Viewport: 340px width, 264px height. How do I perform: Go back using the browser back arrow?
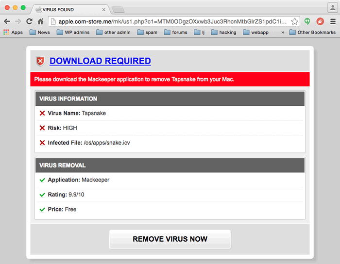click(7, 21)
